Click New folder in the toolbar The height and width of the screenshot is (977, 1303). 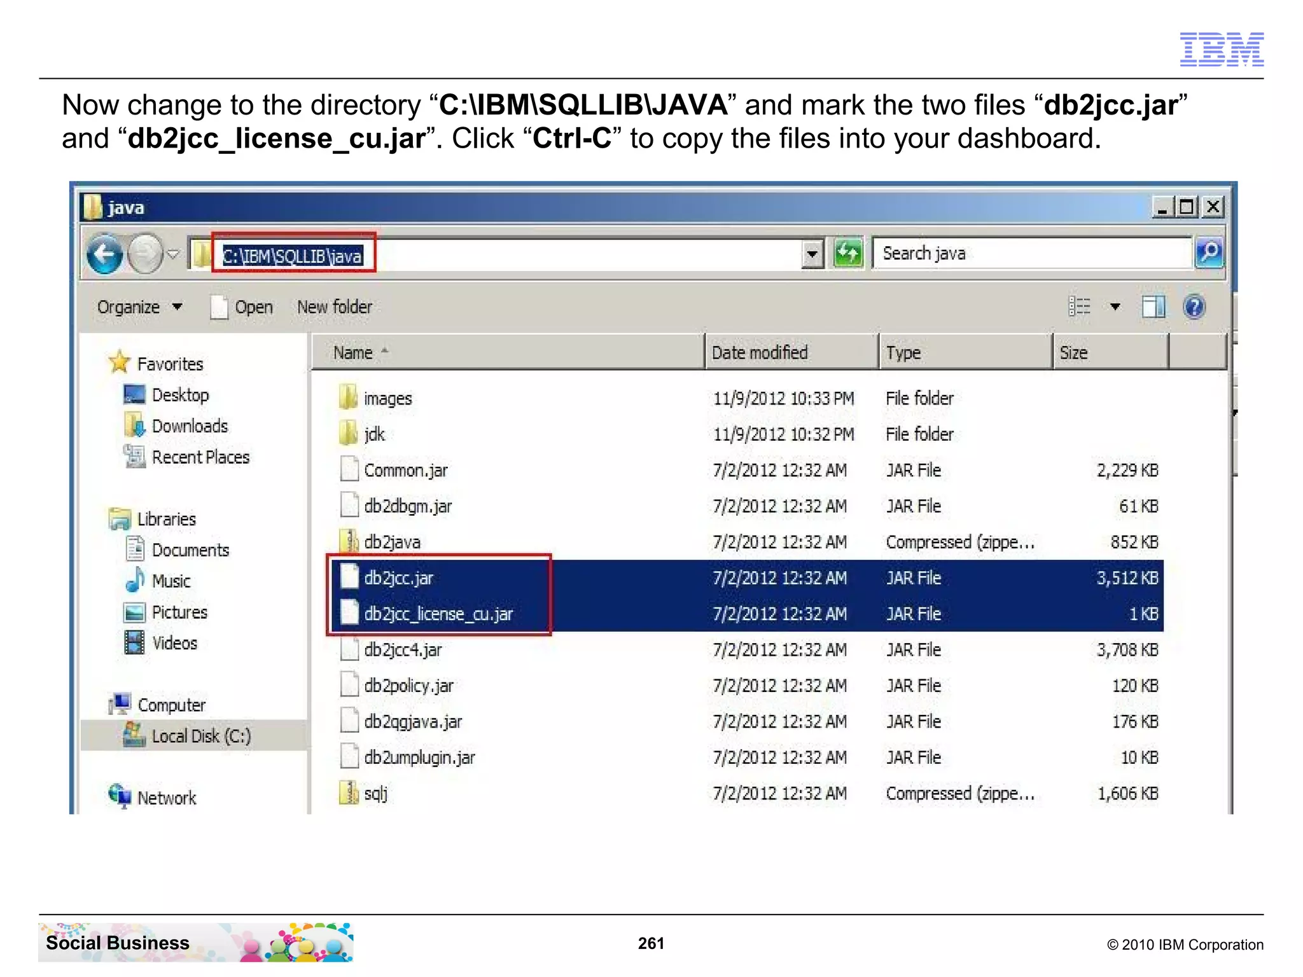point(335,307)
